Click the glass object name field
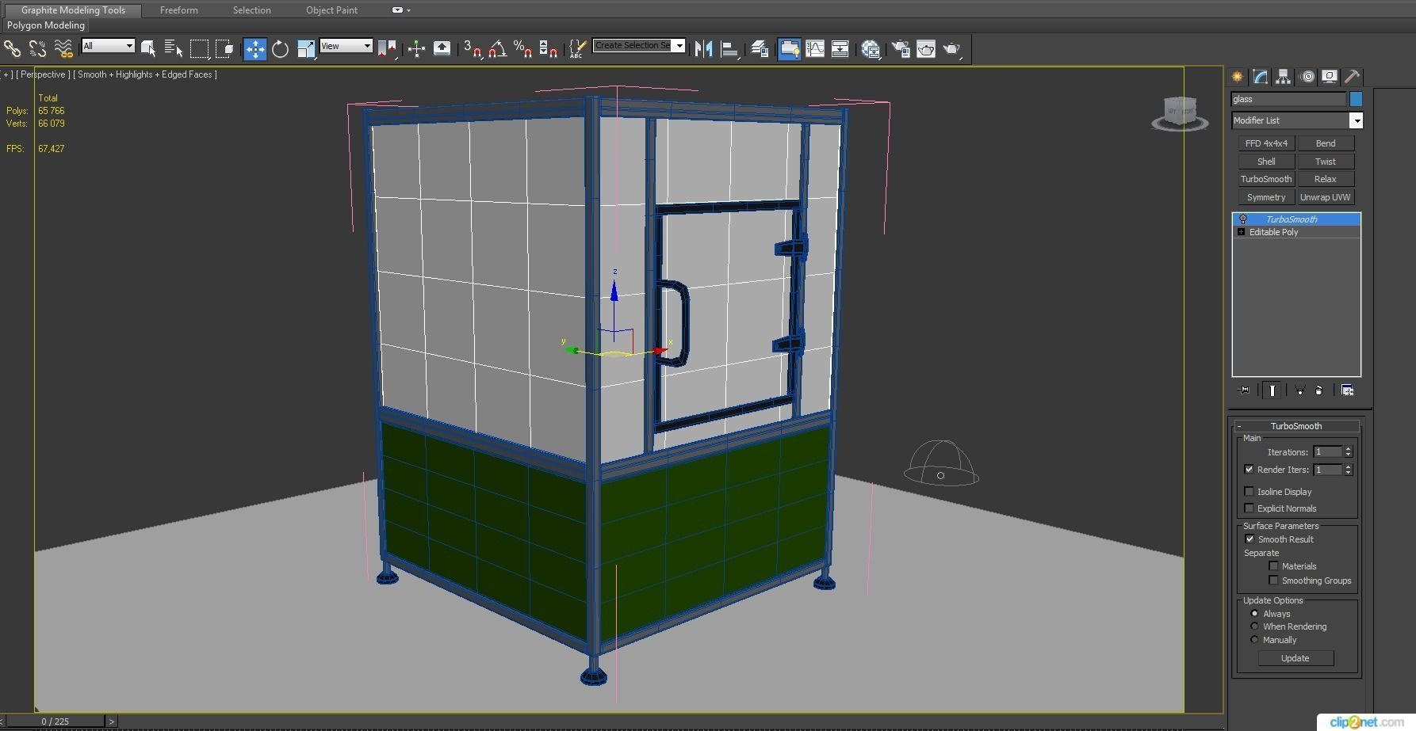 point(1288,99)
